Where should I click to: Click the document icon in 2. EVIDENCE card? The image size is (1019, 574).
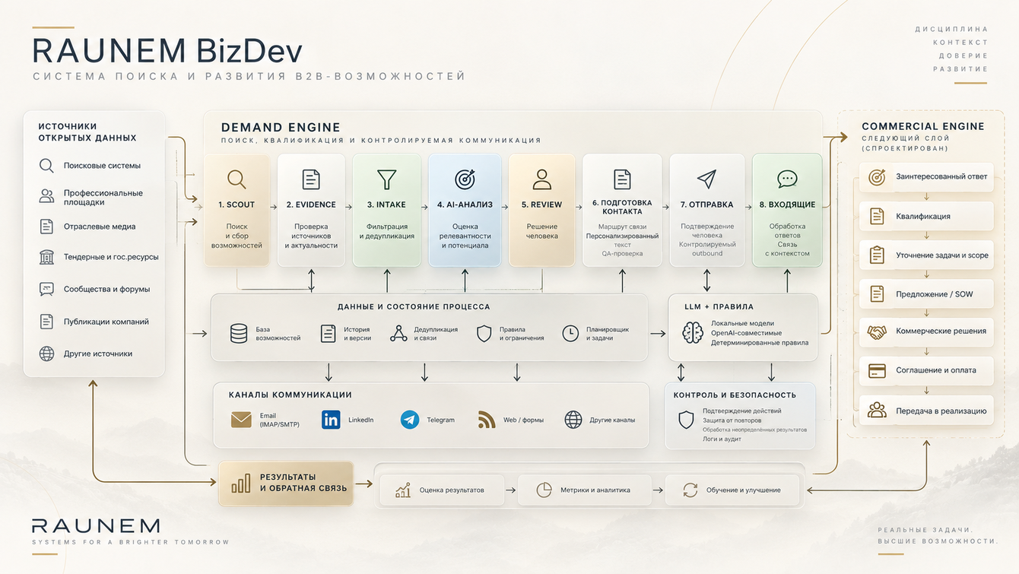coord(311,179)
